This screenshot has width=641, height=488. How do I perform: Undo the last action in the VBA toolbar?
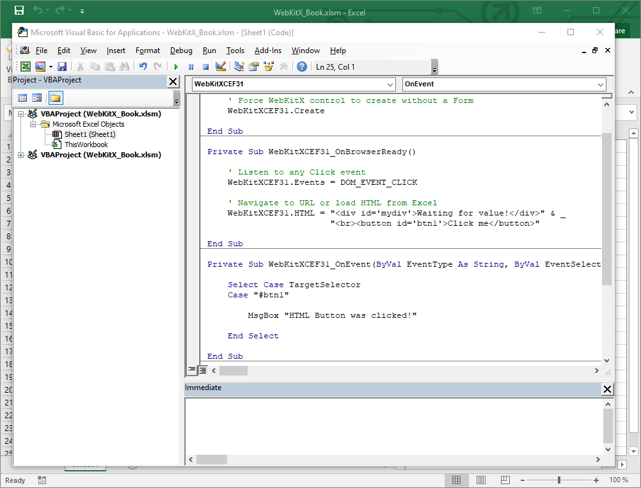tap(143, 67)
